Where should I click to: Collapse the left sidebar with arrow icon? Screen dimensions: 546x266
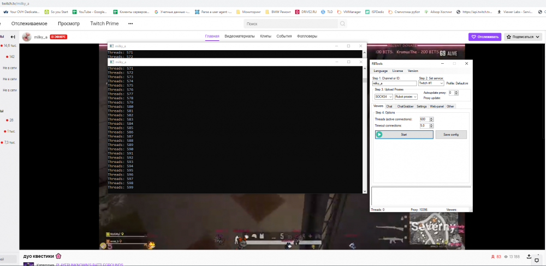click(x=13, y=37)
